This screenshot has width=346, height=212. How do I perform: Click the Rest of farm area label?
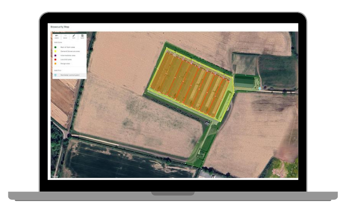(x=67, y=47)
